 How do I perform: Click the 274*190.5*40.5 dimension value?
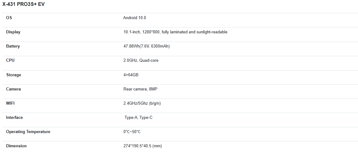tap(143, 146)
